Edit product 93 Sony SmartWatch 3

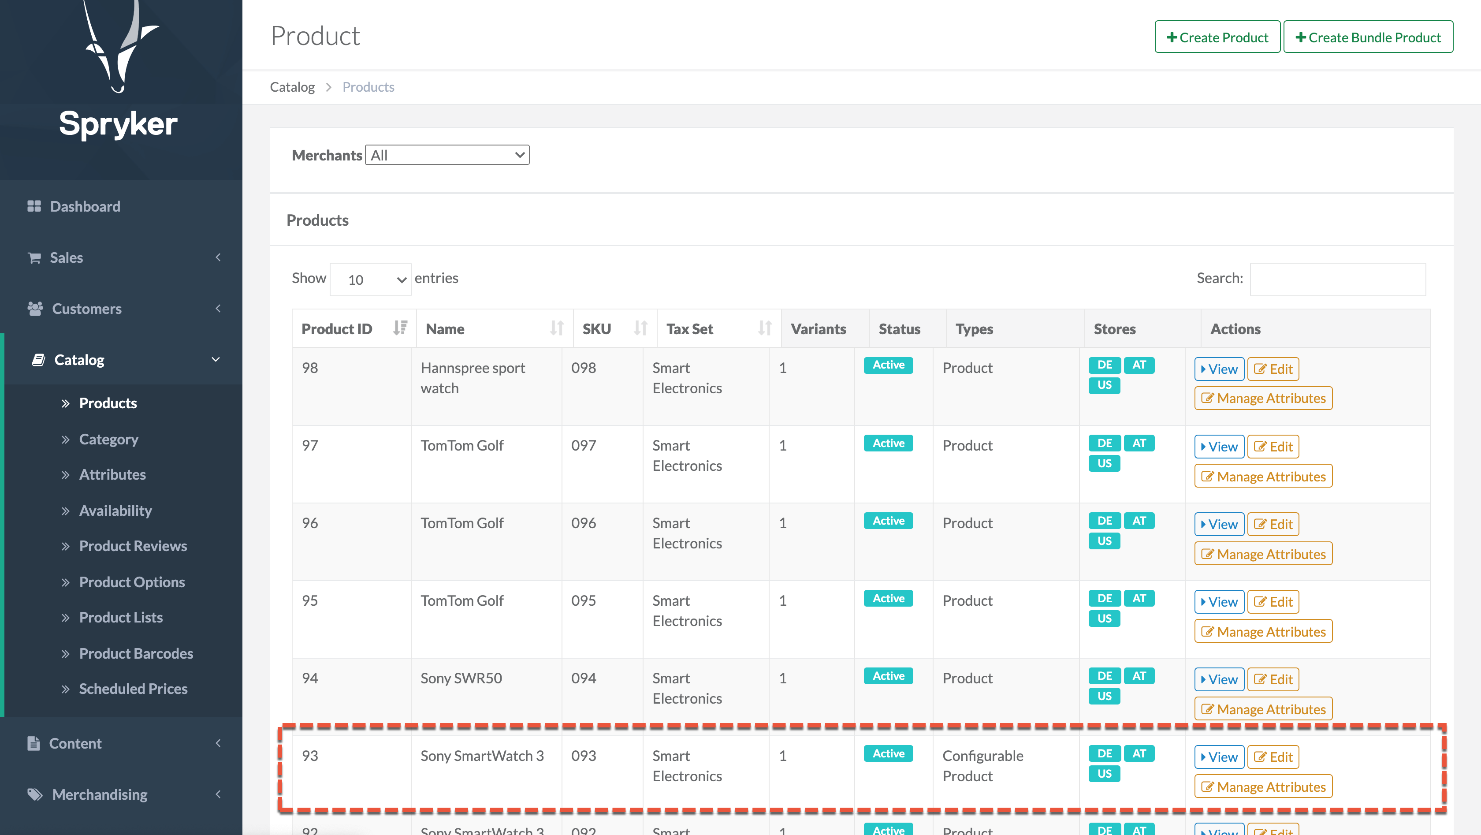point(1273,757)
